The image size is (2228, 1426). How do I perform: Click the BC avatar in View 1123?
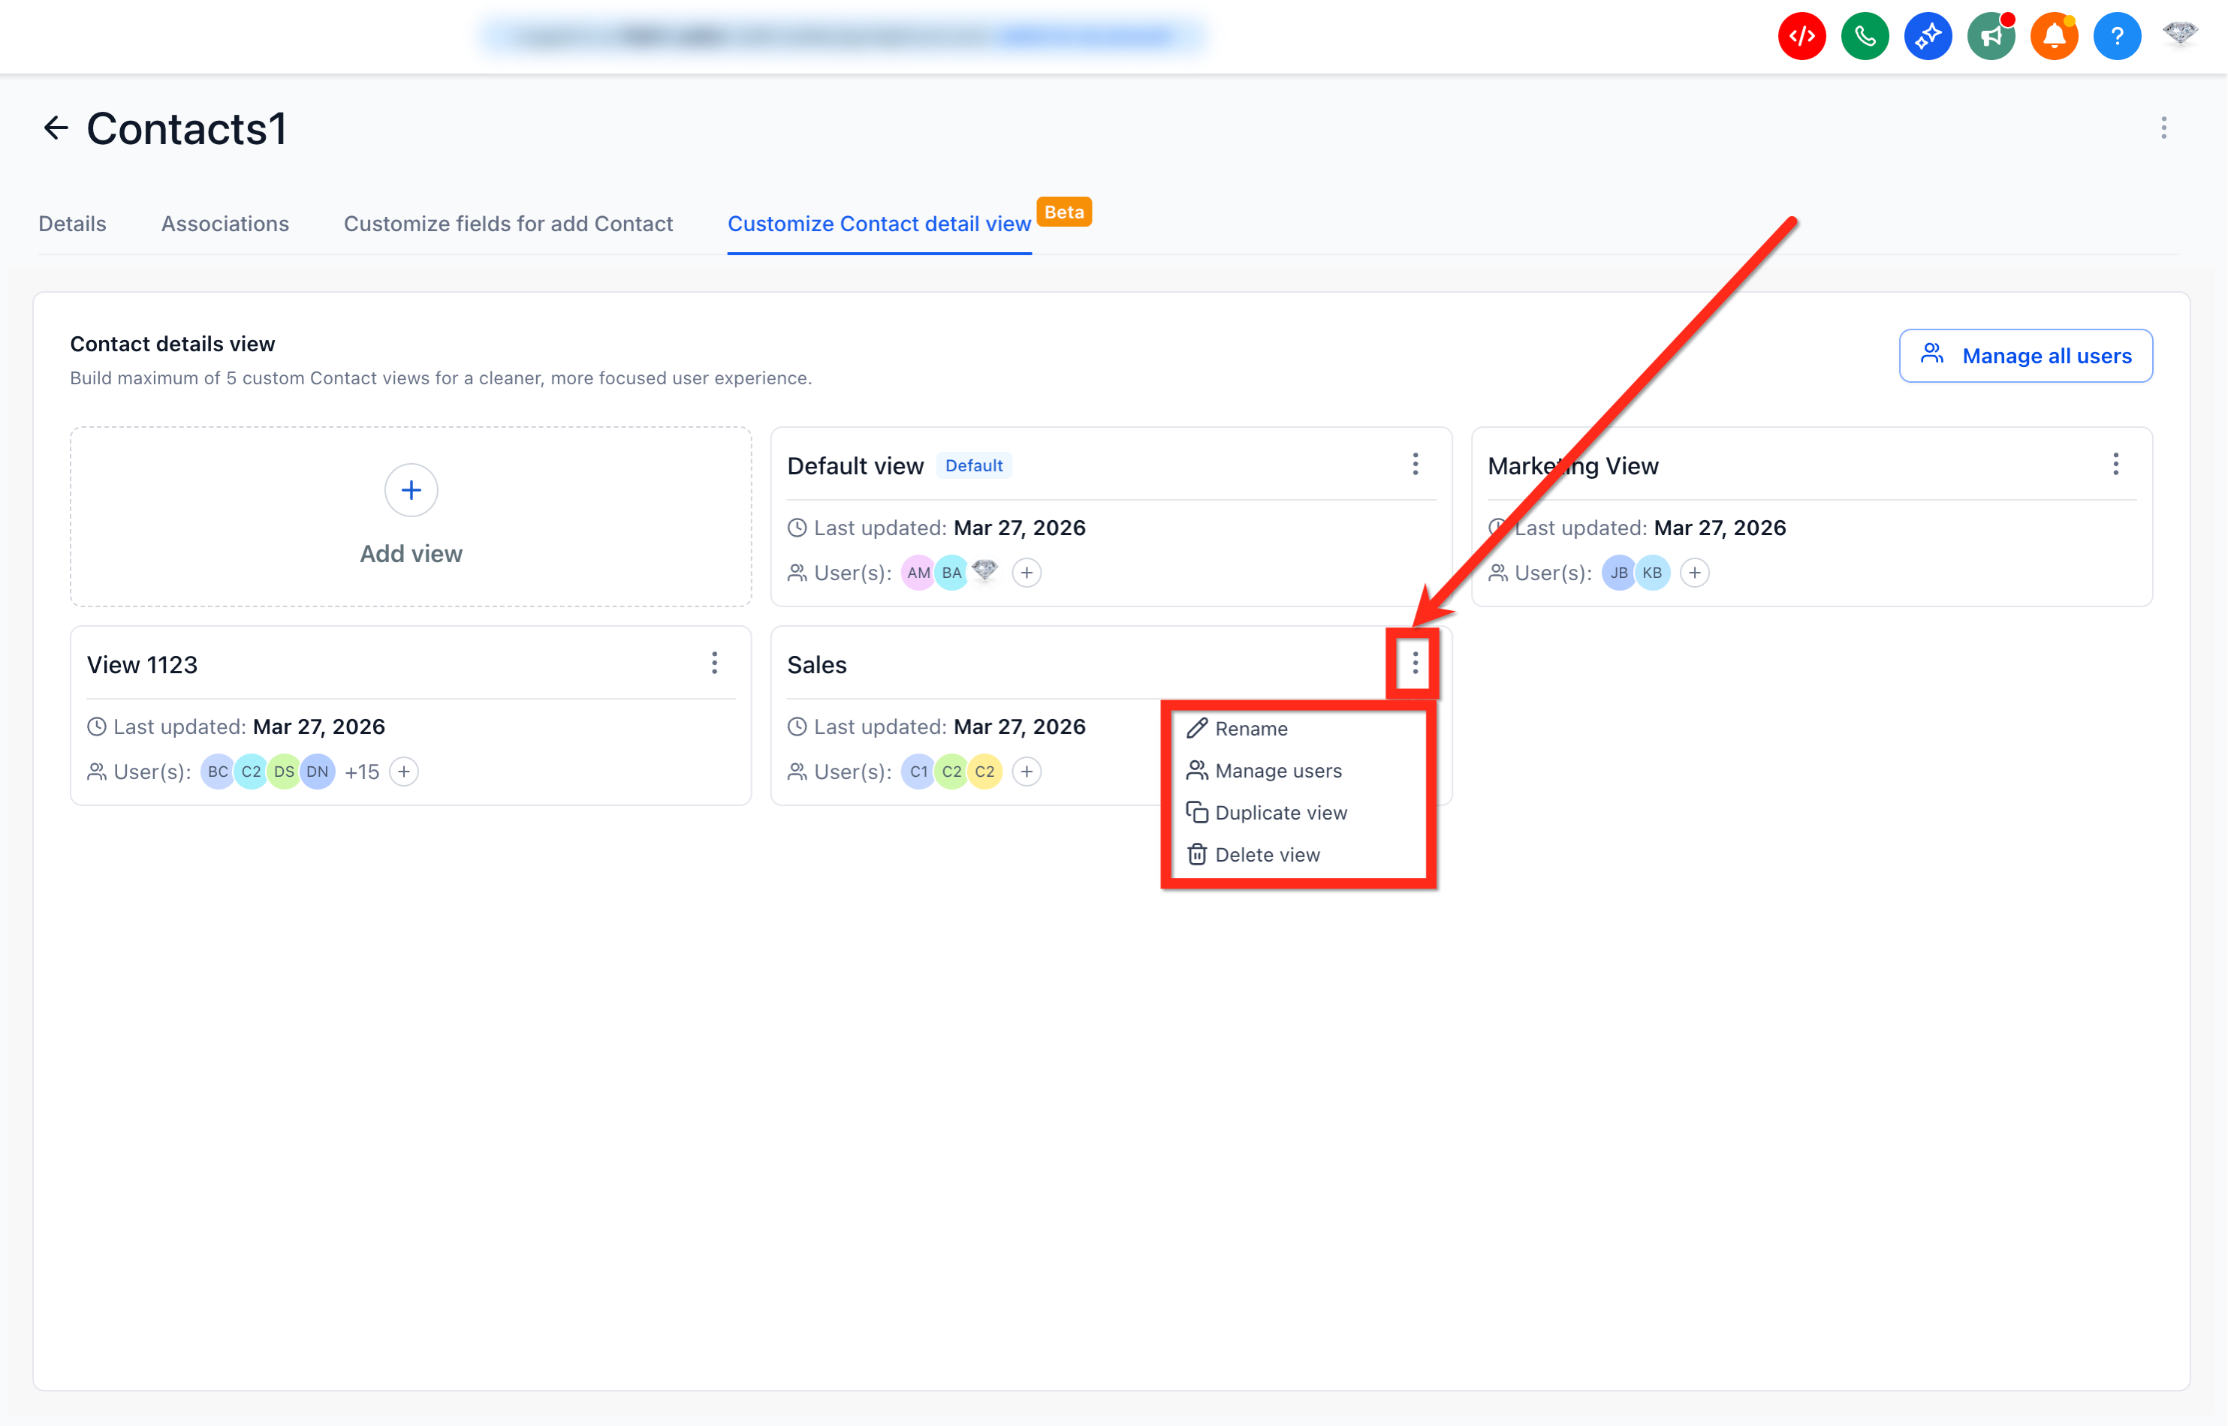click(218, 772)
